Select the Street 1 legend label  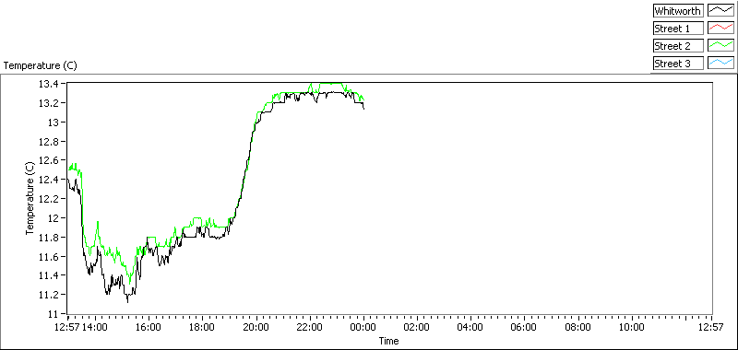coord(678,29)
